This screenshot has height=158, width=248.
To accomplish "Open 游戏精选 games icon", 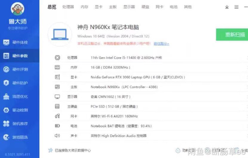I will (6, 137).
